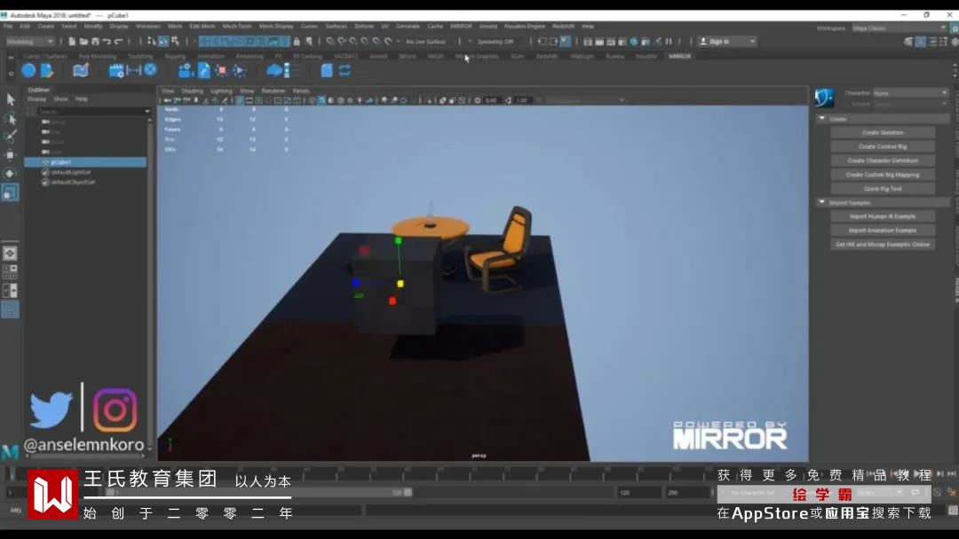
Task: Click Import Animation Example button
Action: tap(883, 230)
